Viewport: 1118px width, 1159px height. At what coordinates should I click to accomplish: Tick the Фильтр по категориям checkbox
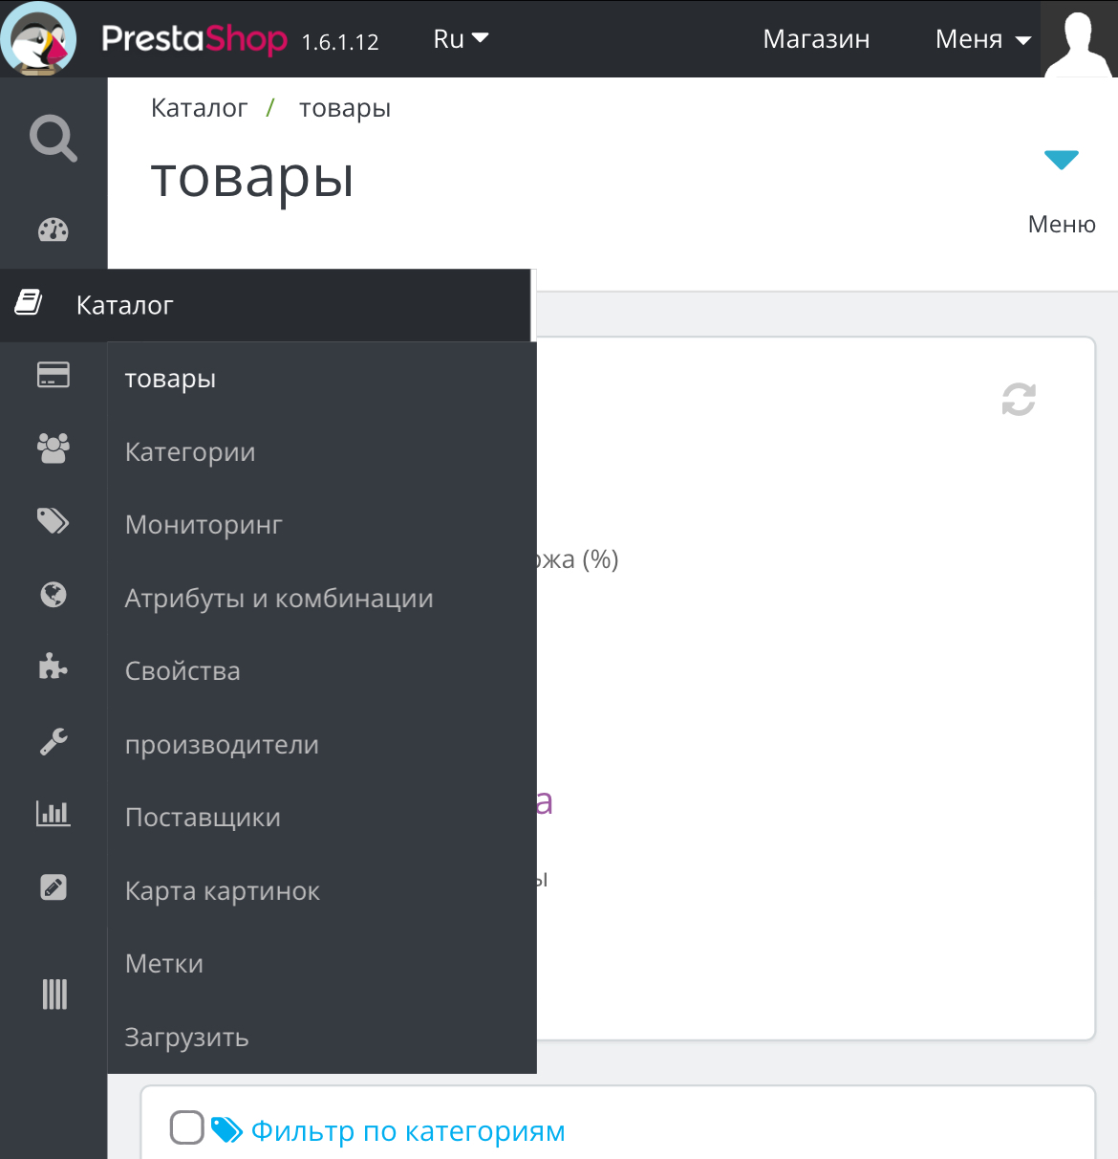(187, 1128)
